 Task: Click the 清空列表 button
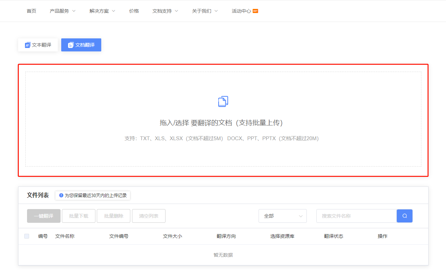click(x=149, y=216)
